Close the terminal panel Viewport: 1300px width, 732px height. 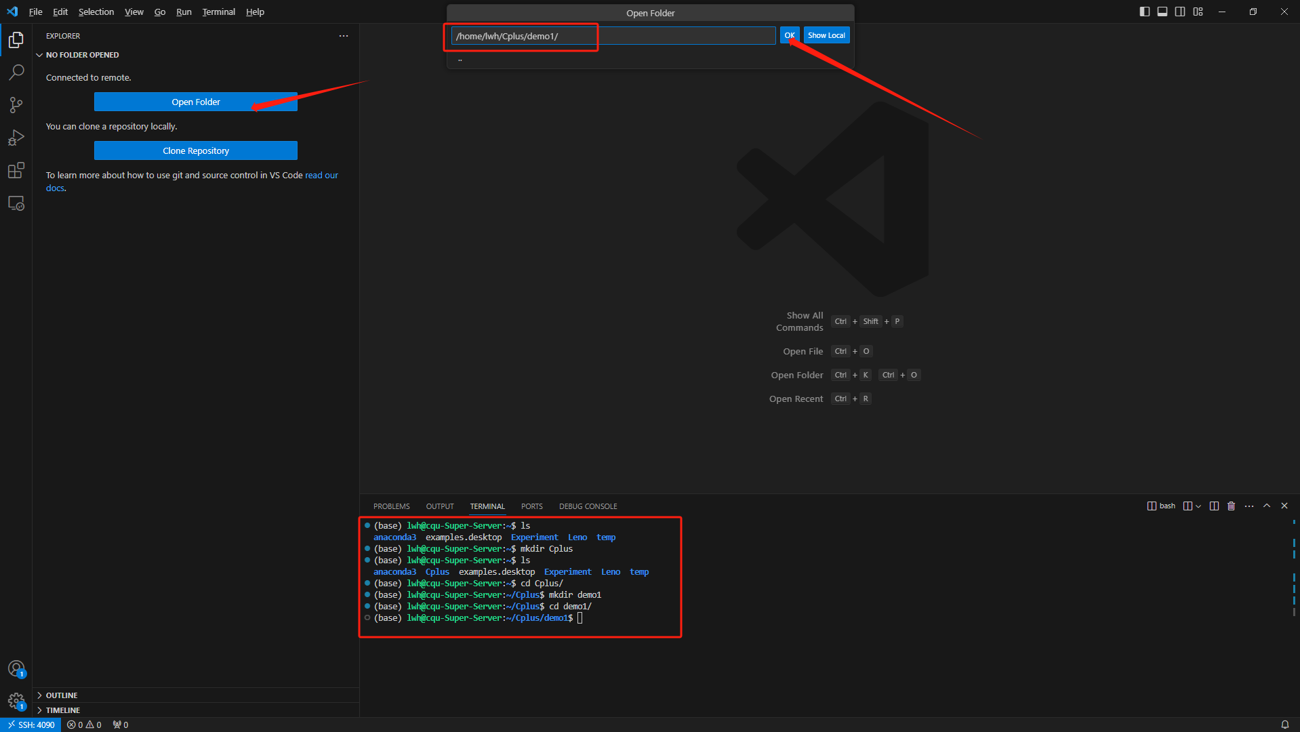click(x=1284, y=506)
